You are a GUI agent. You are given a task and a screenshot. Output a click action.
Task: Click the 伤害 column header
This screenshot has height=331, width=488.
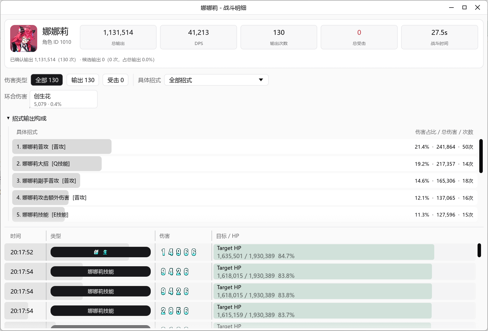[165, 236]
